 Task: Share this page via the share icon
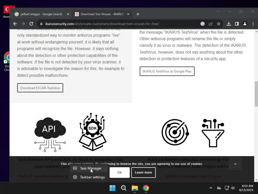[211, 24]
